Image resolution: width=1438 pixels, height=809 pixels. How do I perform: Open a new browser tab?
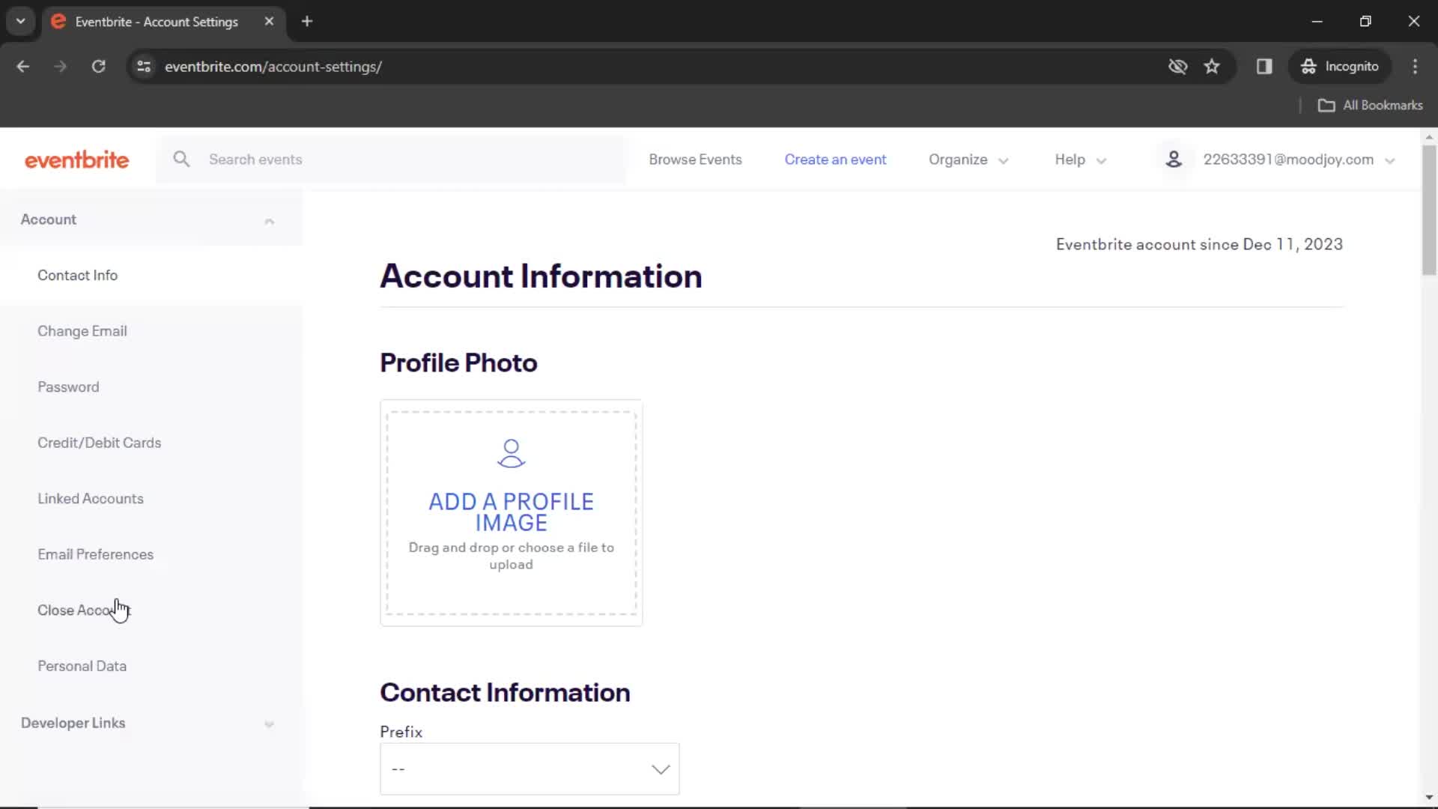[307, 22]
